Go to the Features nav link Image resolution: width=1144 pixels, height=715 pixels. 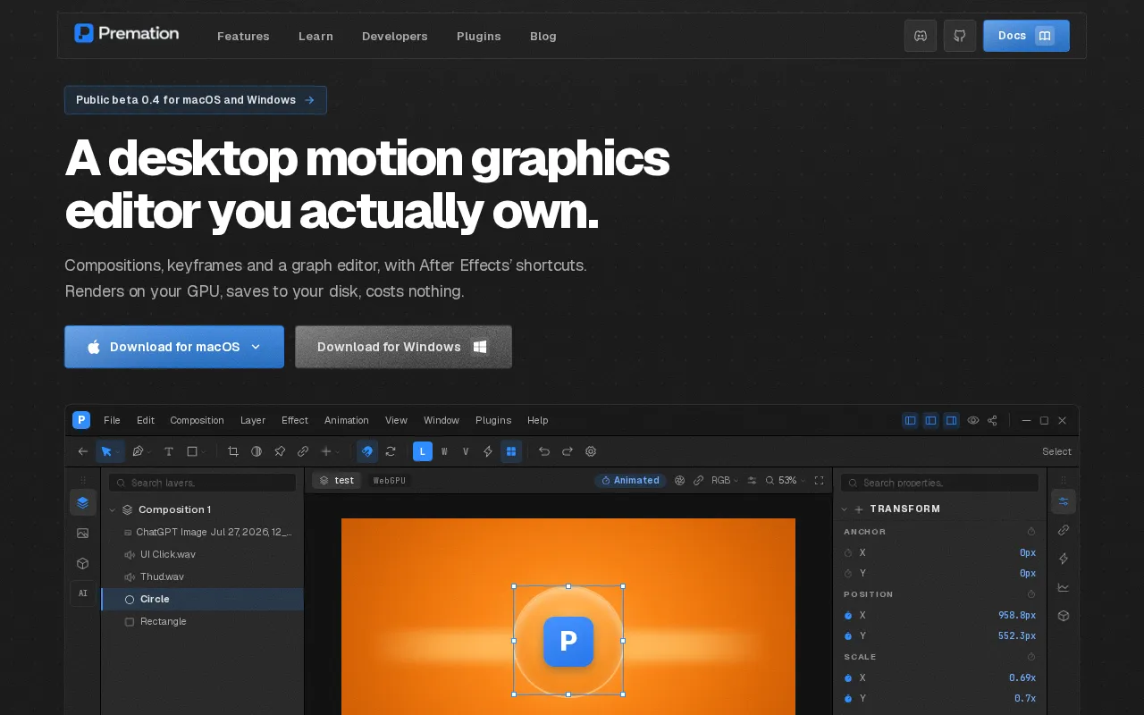tap(243, 36)
